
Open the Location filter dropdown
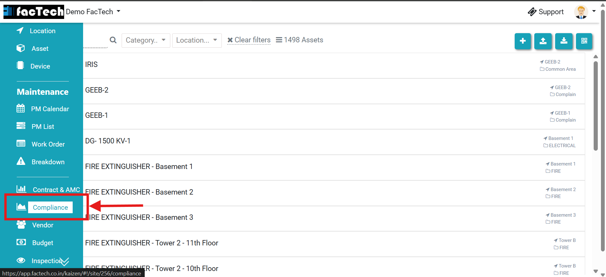click(197, 40)
